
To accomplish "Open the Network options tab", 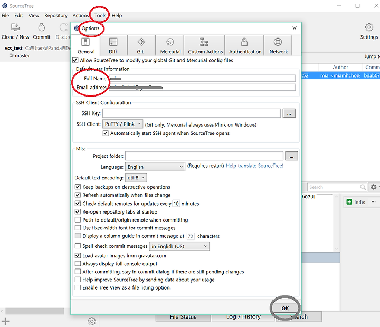I will [x=278, y=45].
